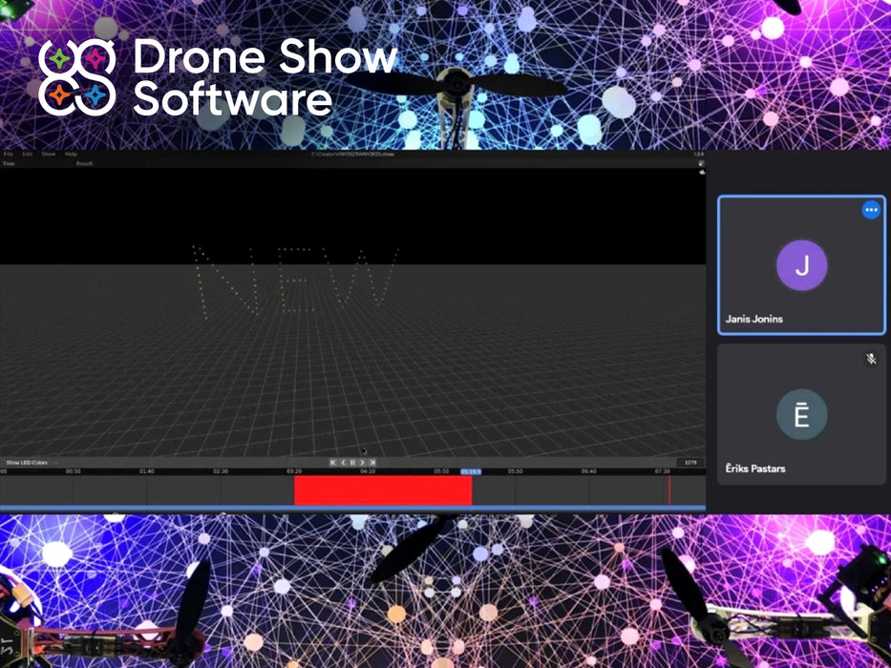Open the Show menu
The image size is (891, 668).
click(48, 154)
